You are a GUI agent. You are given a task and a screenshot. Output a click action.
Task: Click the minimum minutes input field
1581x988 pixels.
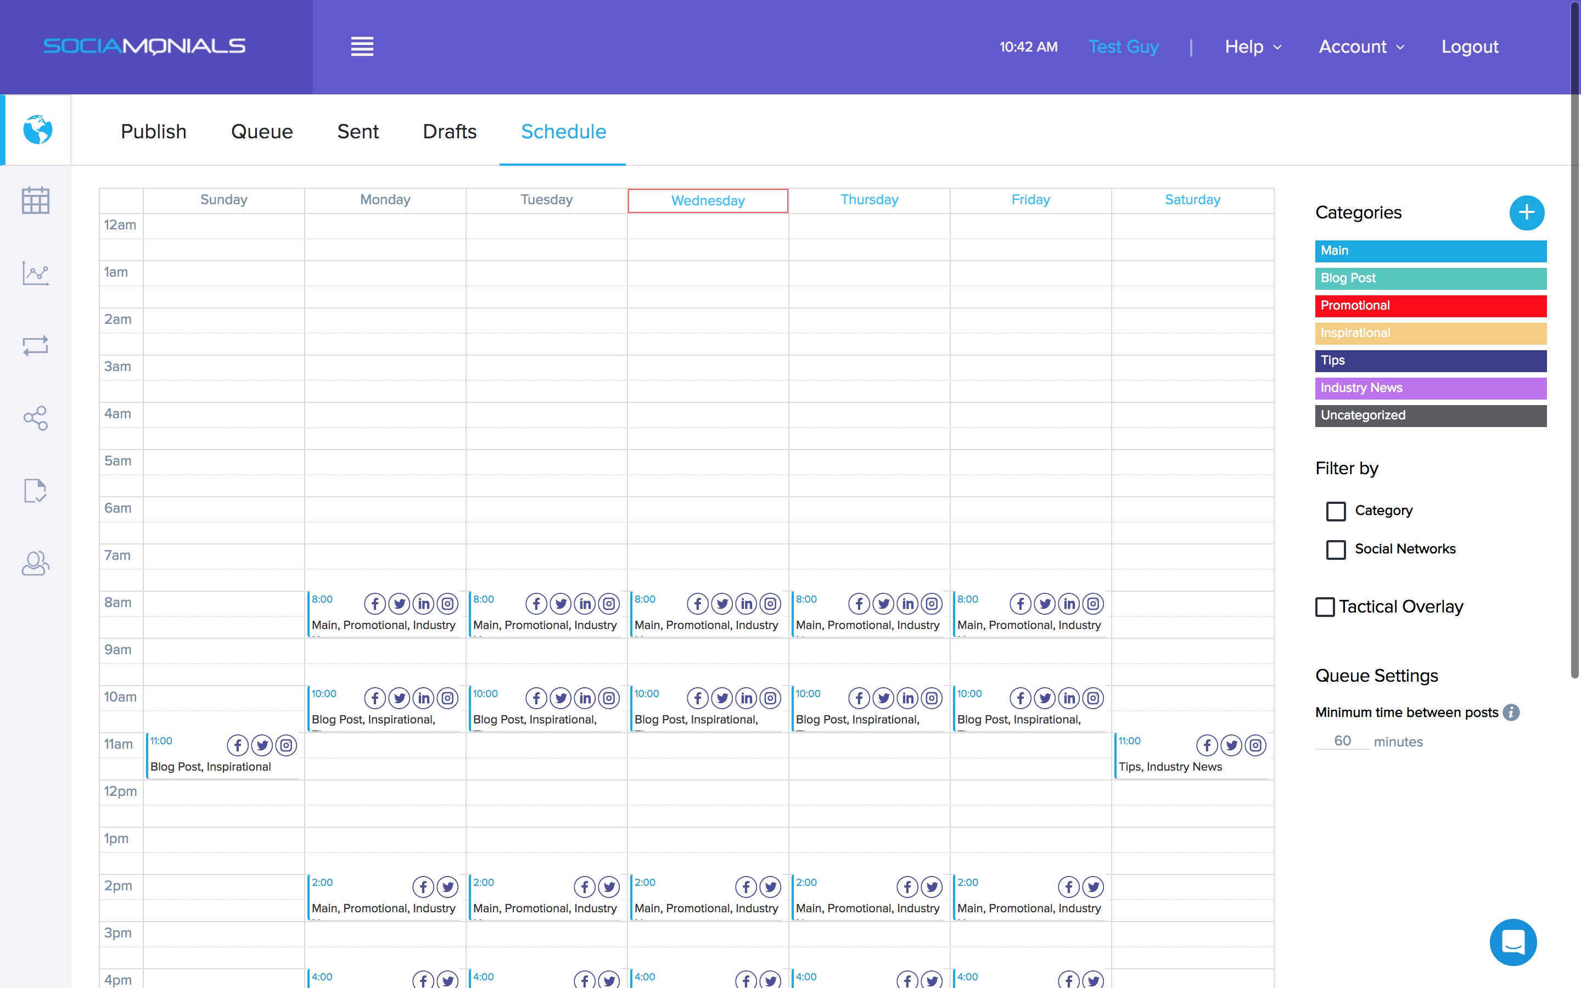click(x=1342, y=741)
